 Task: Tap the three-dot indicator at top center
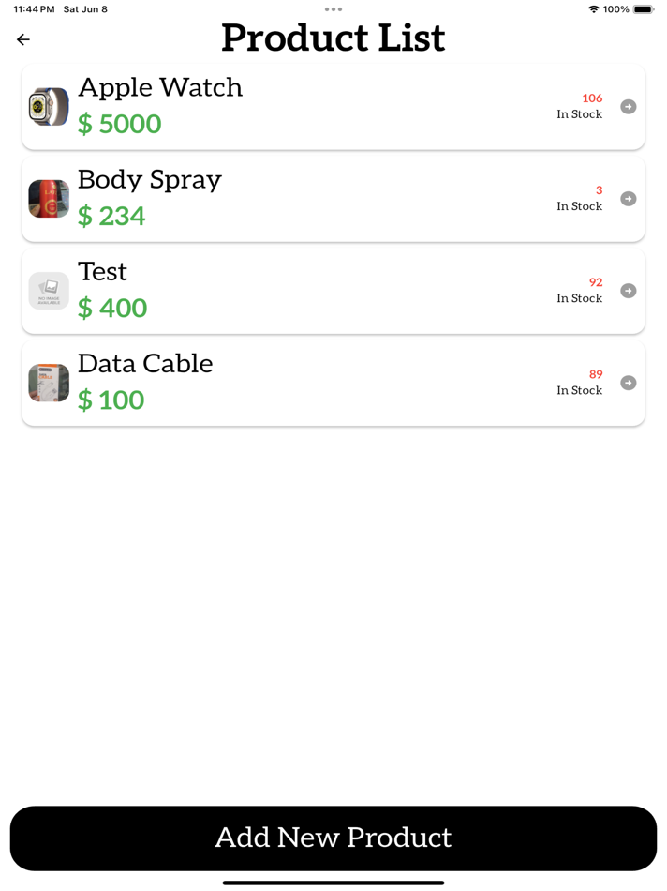[x=333, y=9]
